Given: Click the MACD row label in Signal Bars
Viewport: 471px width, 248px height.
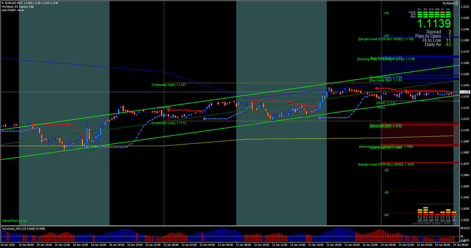Looking at the screenshot, I should [x=412, y=12].
